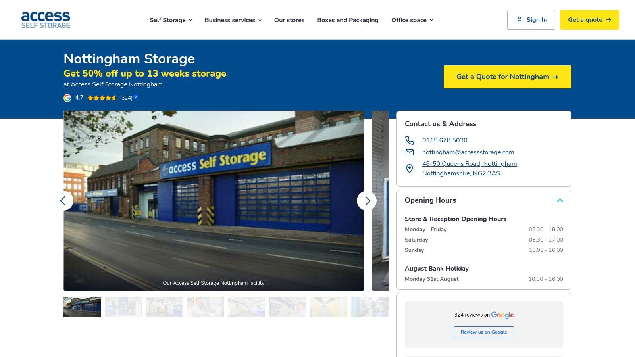Click the blue verified badge next to (324)

point(136,97)
